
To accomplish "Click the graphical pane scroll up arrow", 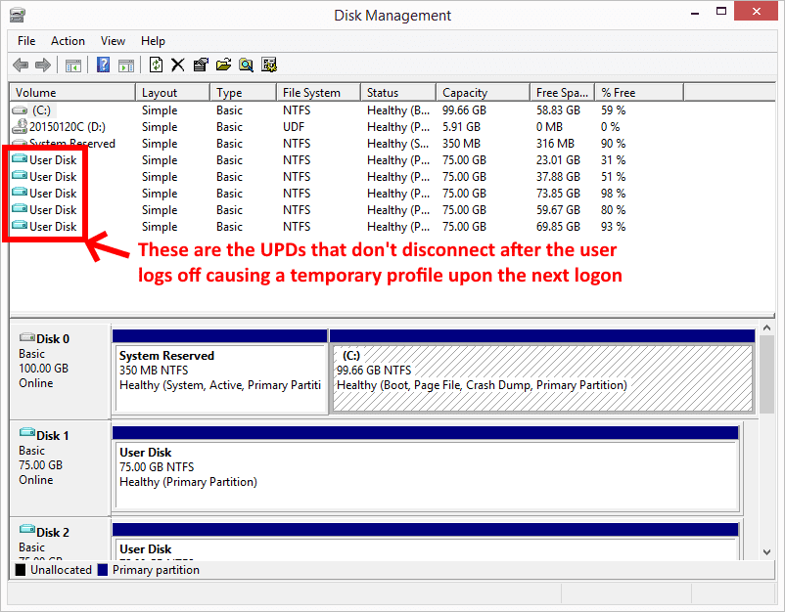I will click(767, 328).
